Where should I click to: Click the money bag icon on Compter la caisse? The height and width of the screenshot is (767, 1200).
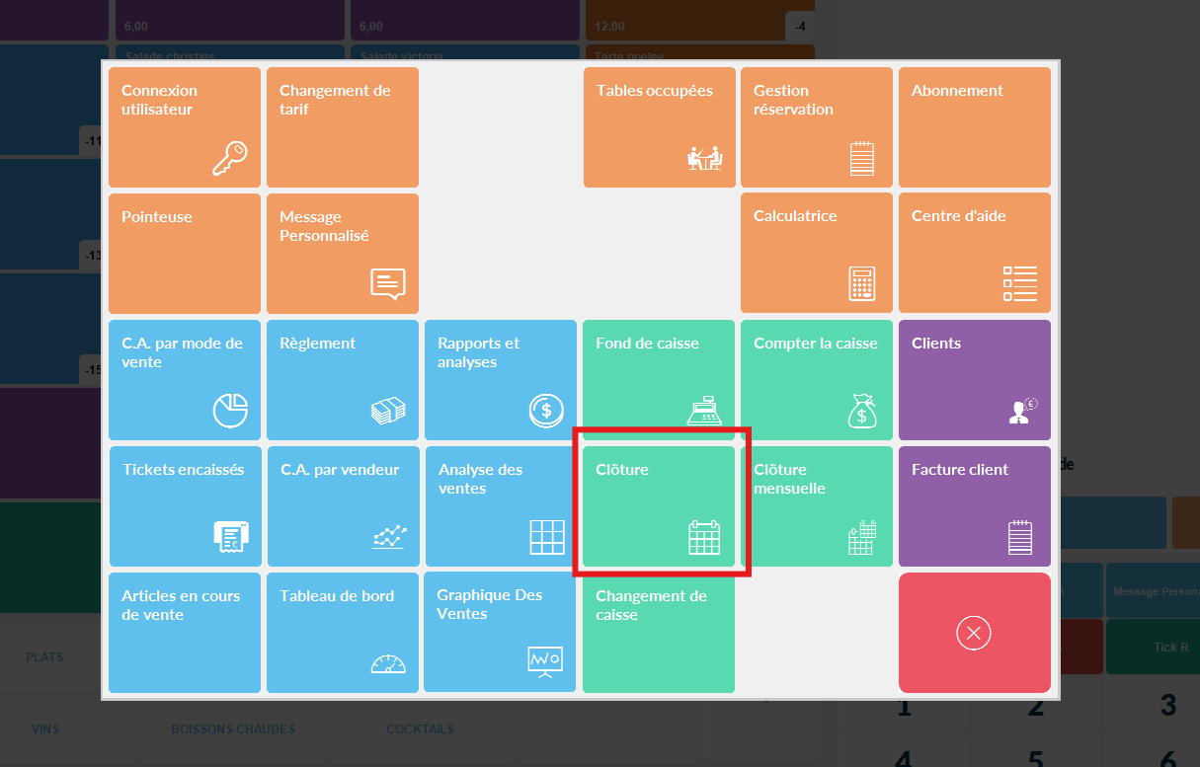point(861,410)
